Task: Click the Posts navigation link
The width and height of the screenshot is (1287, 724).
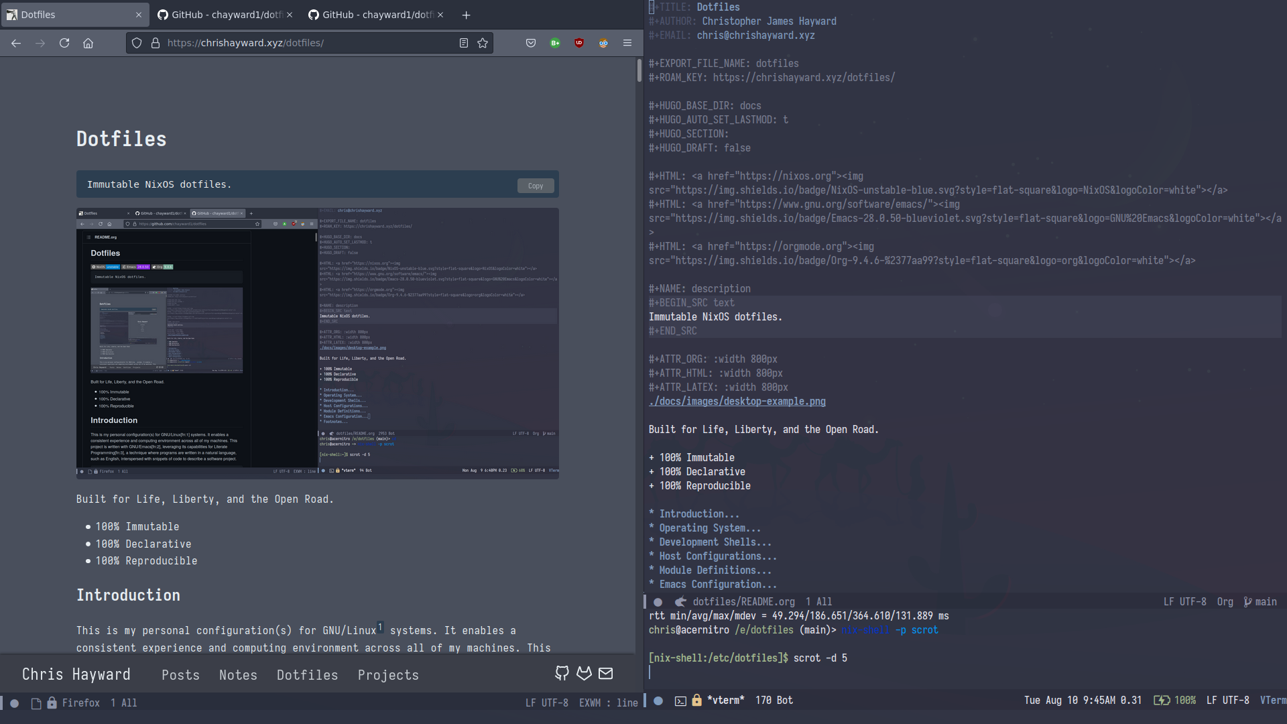Action: tap(180, 674)
